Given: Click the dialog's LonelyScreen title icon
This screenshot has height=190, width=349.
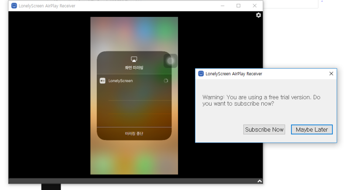Looking at the screenshot, I should [201, 73].
